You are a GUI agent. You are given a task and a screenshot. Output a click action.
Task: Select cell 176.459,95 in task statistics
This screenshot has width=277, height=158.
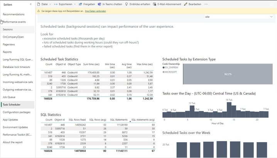coord(93,73)
